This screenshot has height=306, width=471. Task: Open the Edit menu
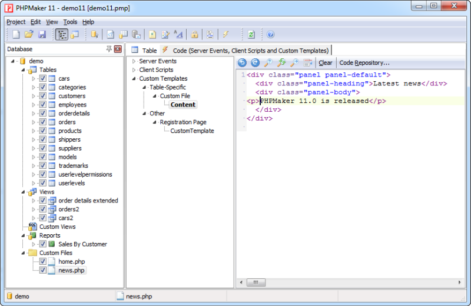click(35, 22)
